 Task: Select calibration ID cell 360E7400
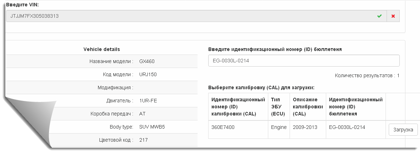[223, 127]
